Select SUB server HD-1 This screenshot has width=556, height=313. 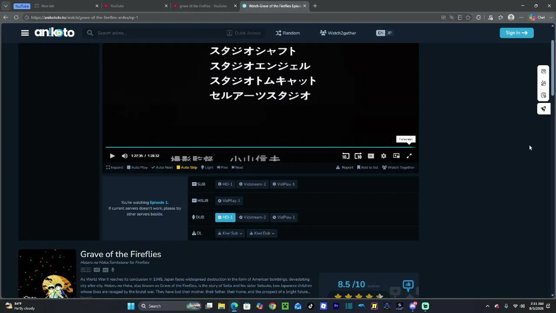tap(225, 184)
